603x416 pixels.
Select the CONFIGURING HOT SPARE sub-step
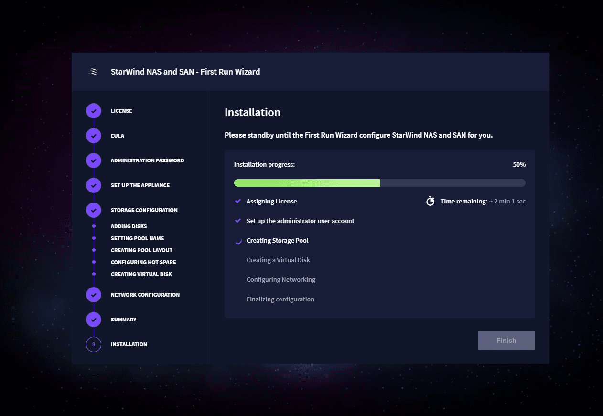(x=143, y=262)
